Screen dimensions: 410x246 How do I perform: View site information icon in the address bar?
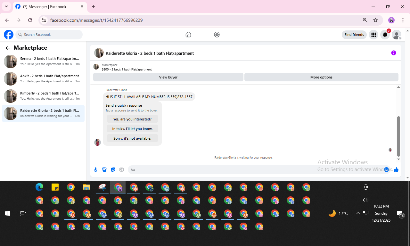tap(44, 20)
